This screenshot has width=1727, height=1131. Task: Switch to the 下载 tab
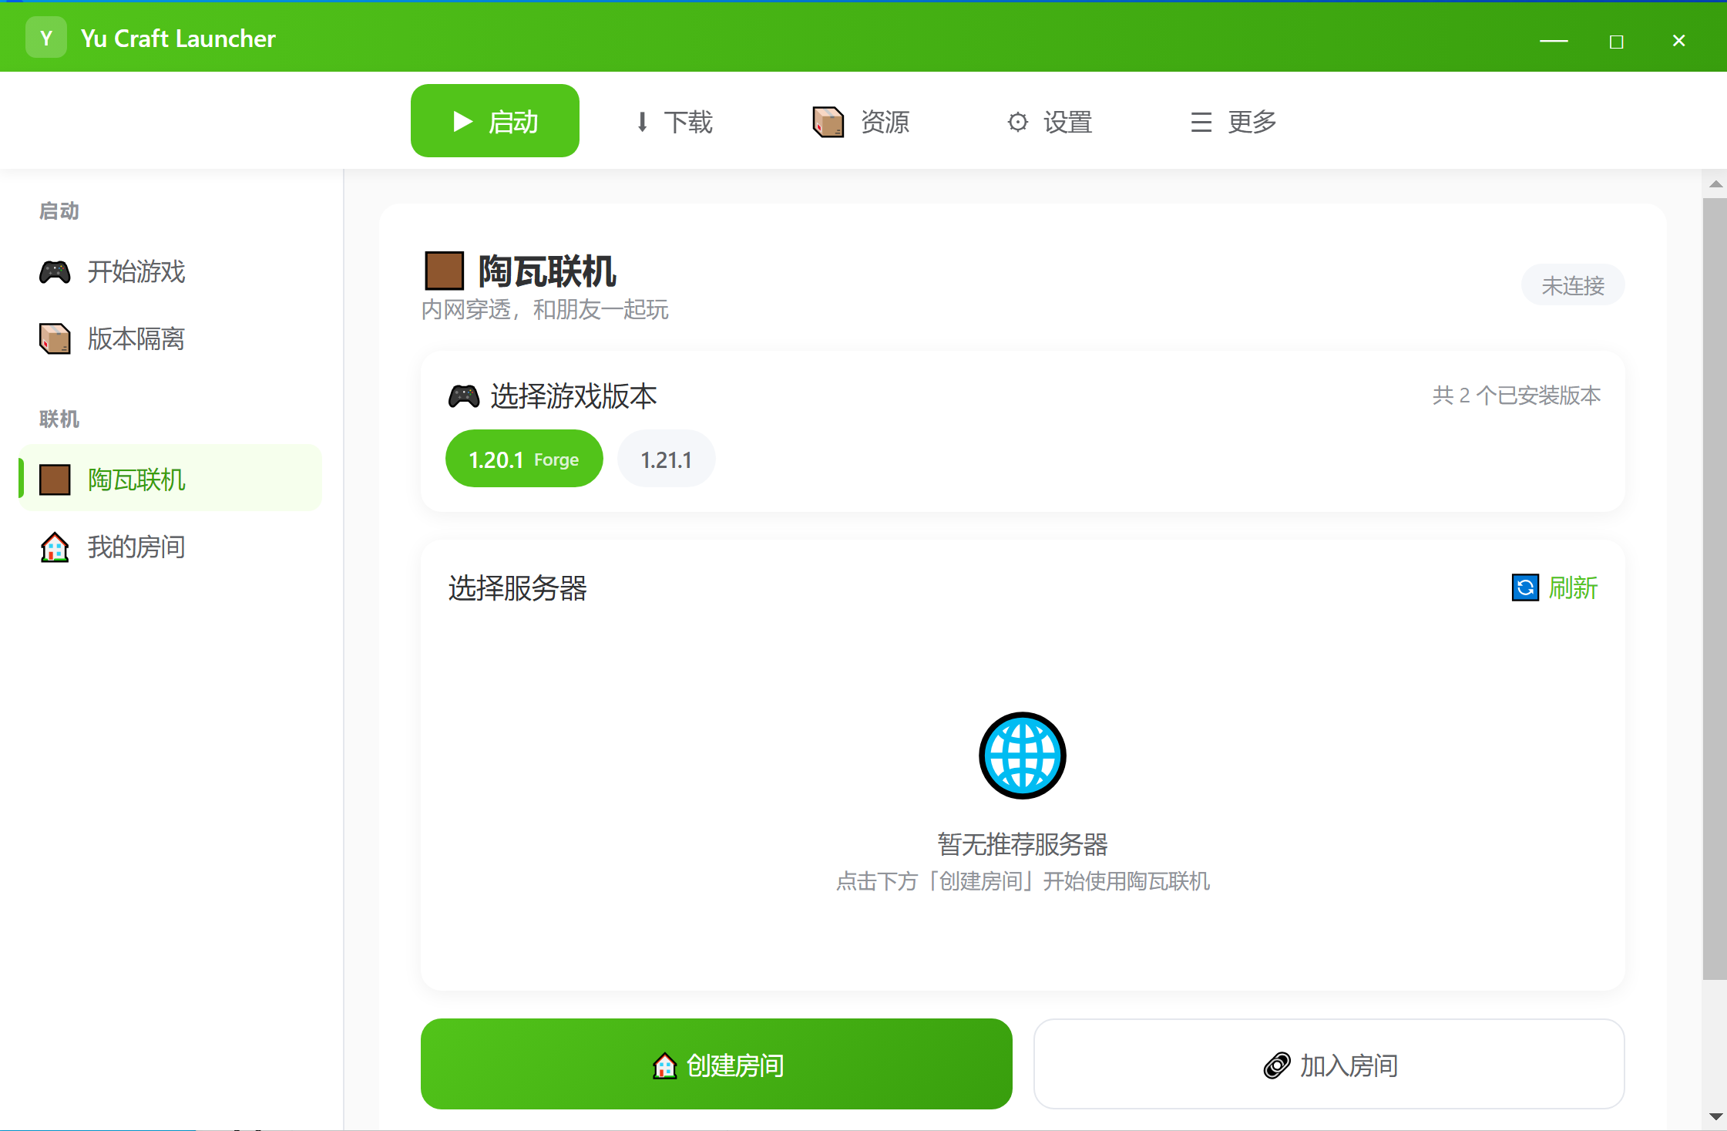[674, 122]
